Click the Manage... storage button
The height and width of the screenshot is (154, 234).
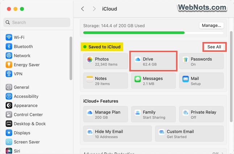[212, 25]
